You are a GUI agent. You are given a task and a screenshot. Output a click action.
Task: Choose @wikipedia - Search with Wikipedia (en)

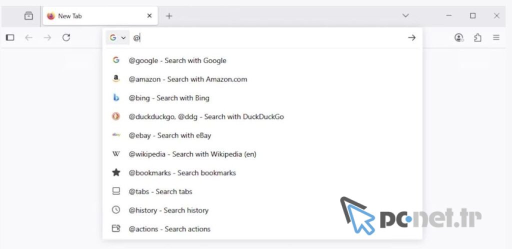(x=262, y=154)
